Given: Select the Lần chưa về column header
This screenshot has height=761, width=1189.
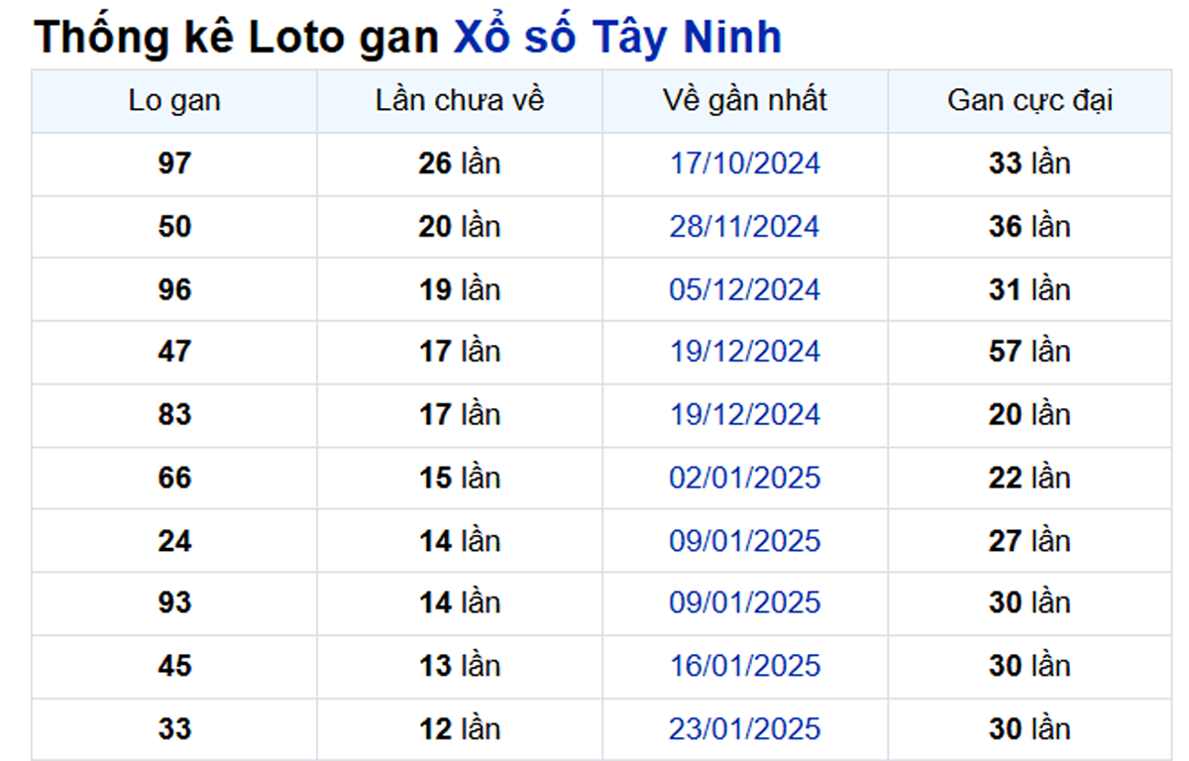Looking at the screenshot, I should coord(460,100).
